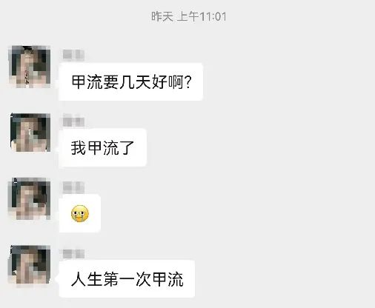Click white bubble area right of crying emoji
This screenshot has width=375, height=308.
[x=95, y=213]
